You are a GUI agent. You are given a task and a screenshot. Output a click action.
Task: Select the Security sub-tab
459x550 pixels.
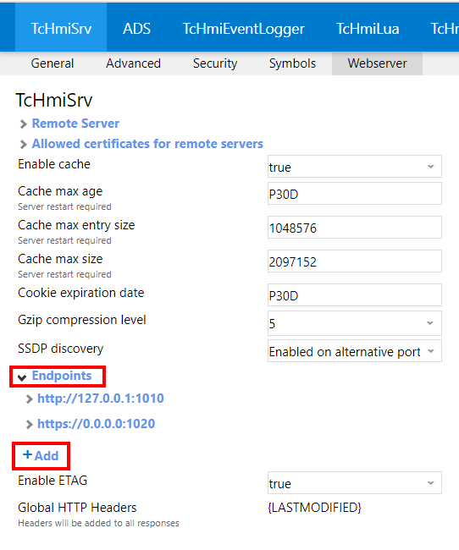point(215,63)
